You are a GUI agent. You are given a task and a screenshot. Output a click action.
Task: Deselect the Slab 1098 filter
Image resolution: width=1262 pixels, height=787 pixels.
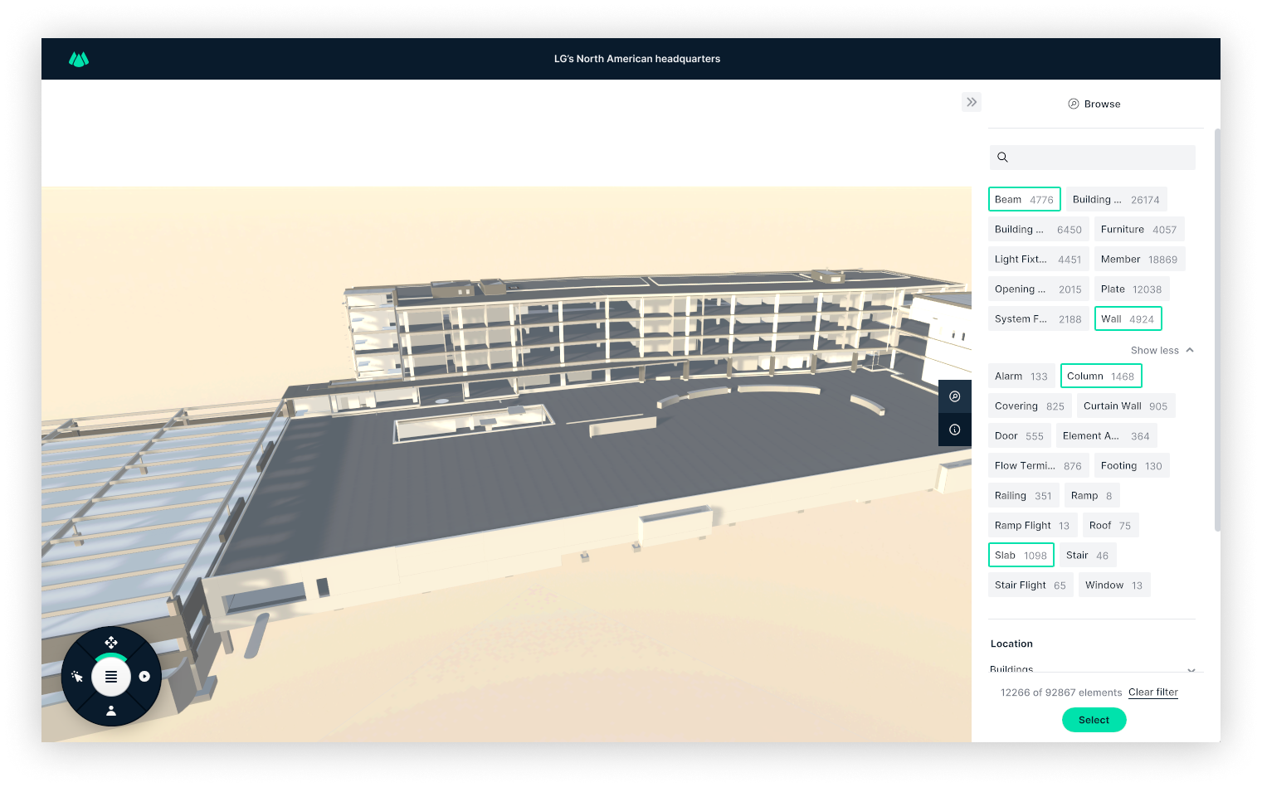point(1021,555)
